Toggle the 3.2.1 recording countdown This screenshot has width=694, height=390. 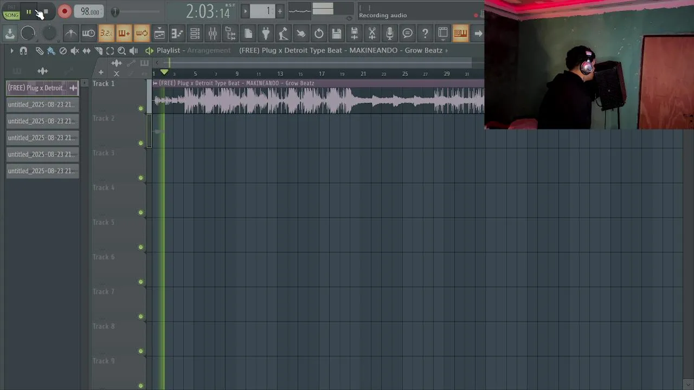point(106,34)
